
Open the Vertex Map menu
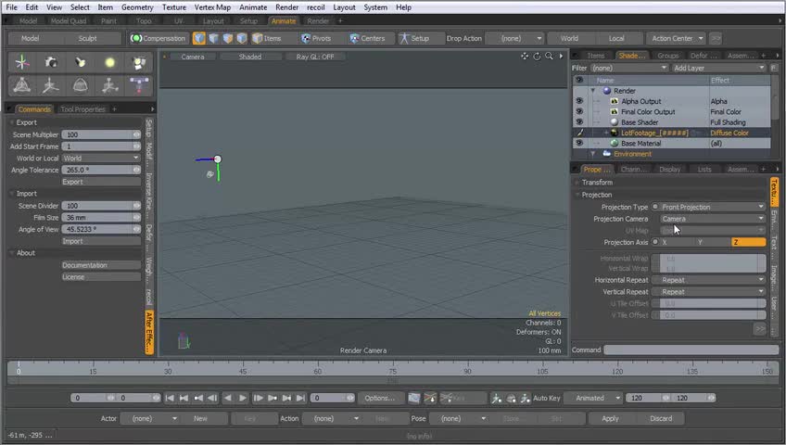[x=212, y=7]
